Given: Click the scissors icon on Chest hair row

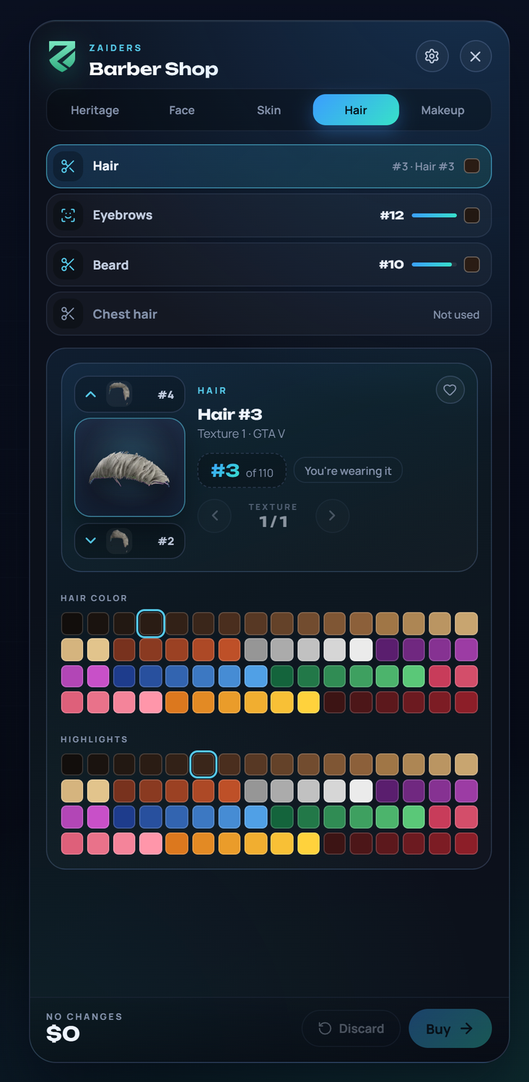Looking at the screenshot, I should (x=68, y=314).
